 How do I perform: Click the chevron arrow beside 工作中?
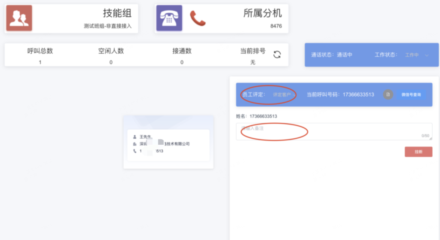[427, 55]
